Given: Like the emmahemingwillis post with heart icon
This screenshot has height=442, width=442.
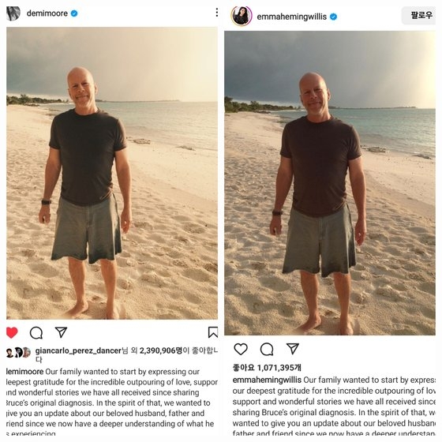Looking at the screenshot, I should point(241,349).
